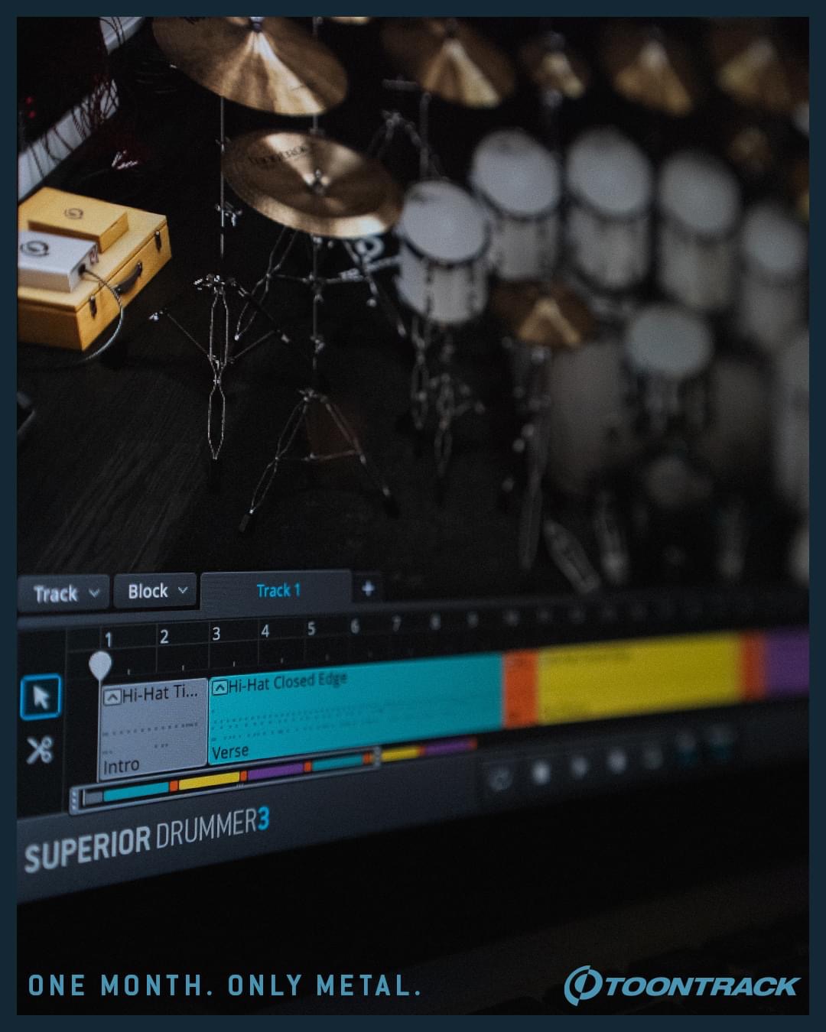Switch to the Track 1 tab
The height and width of the screenshot is (1032, 826).
point(278,590)
